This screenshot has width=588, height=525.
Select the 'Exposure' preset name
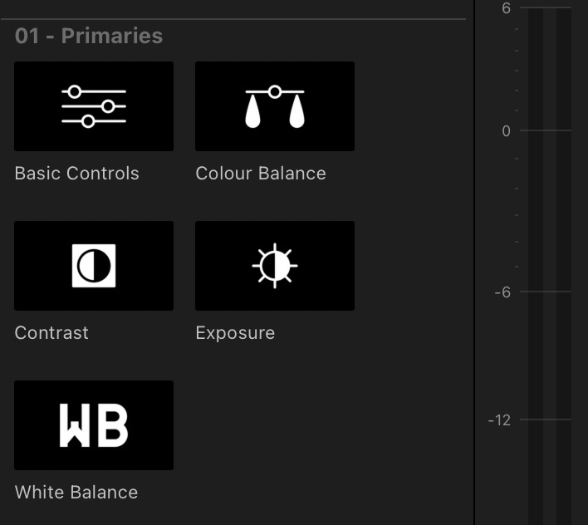[235, 333]
